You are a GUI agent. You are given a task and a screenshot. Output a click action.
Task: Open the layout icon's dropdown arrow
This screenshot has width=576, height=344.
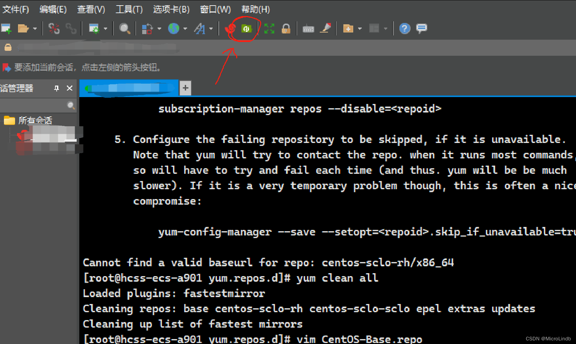coord(386,29)
